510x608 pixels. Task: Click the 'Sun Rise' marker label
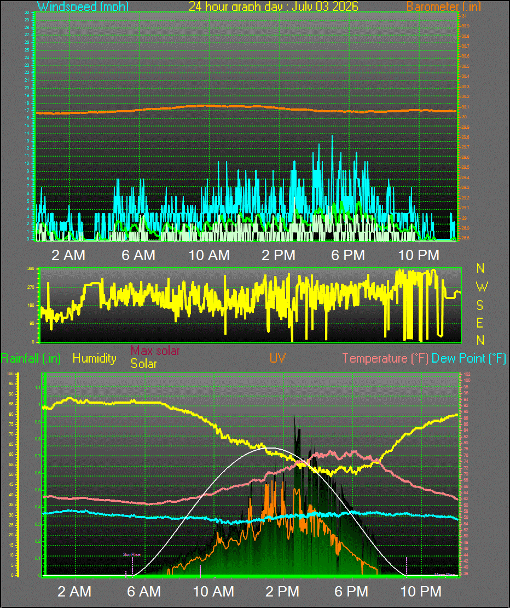point(132,554)
